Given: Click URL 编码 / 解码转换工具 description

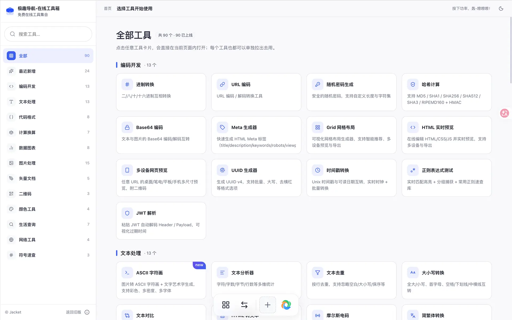Looking at the screenshot, I should click(x=239, y=96).
